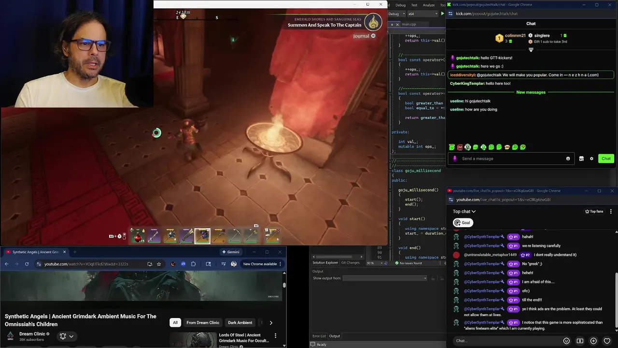Open the Analyze menu in Visual Studio
Screen dimensions: 618x348
(x=429, y=5)
